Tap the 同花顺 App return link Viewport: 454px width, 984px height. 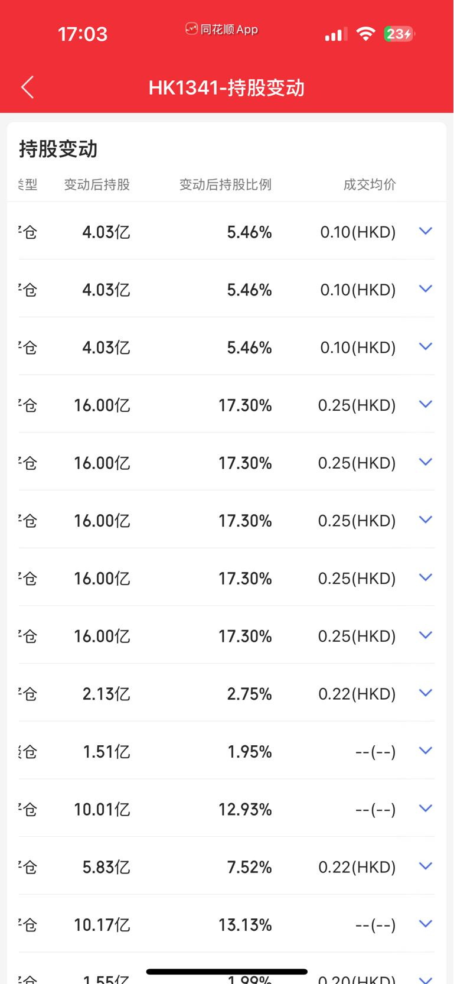tap(222, 29)
